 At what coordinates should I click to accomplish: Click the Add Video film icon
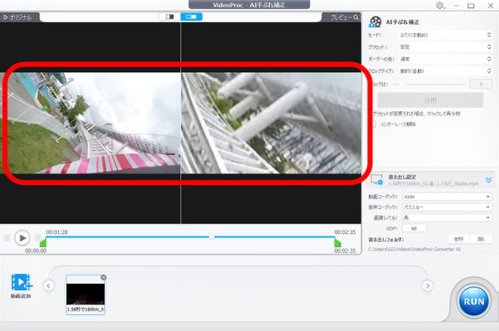click(21, 282)
